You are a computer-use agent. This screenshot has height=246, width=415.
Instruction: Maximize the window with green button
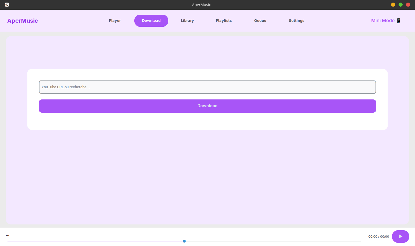(401, 5)
